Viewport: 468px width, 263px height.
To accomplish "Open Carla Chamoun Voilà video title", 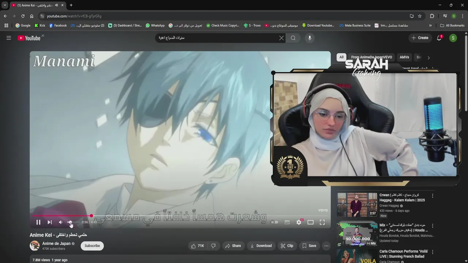I will coord(404,254).
